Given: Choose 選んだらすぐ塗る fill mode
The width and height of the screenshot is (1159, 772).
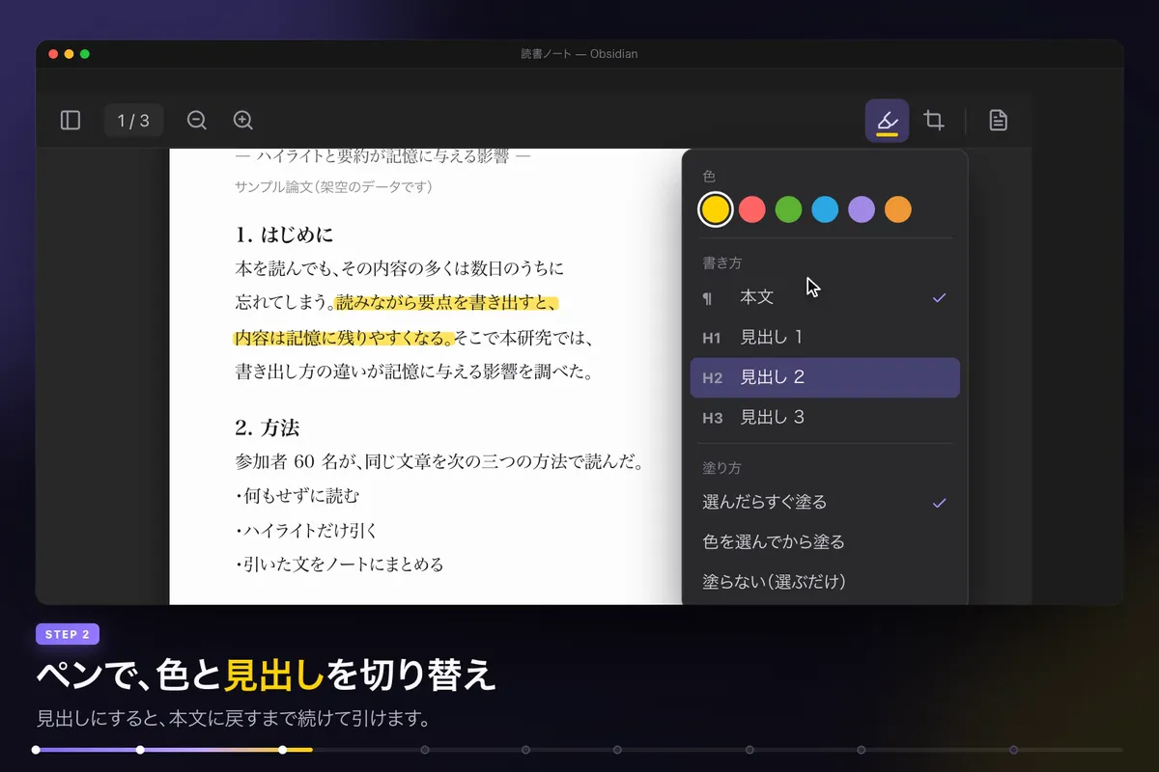Looking at the screenshot, I should [x=825, y=503].
